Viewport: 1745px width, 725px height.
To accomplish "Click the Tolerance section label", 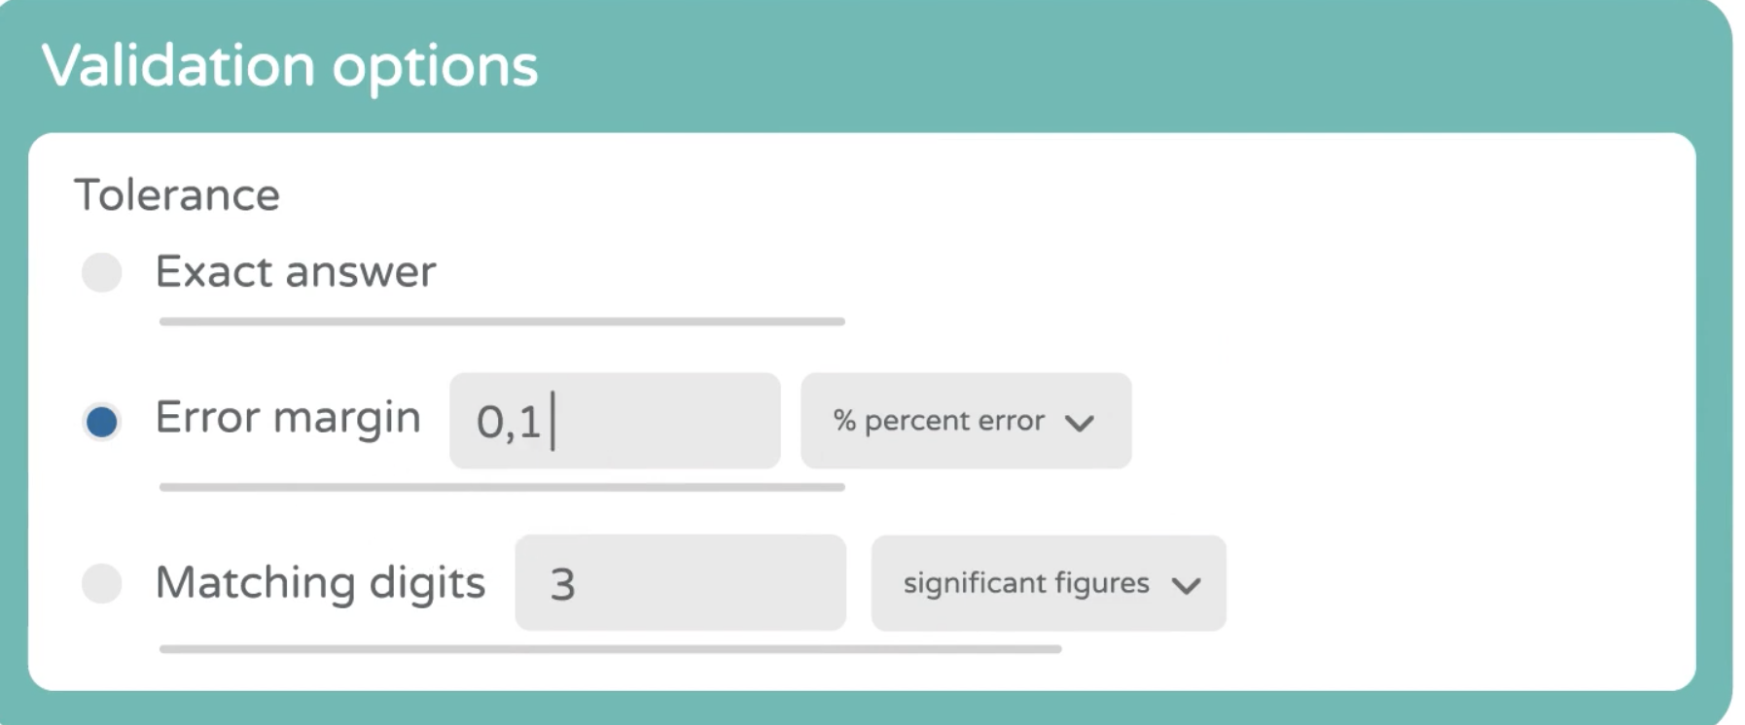I will pyautogui.click(x=177, y=195).
